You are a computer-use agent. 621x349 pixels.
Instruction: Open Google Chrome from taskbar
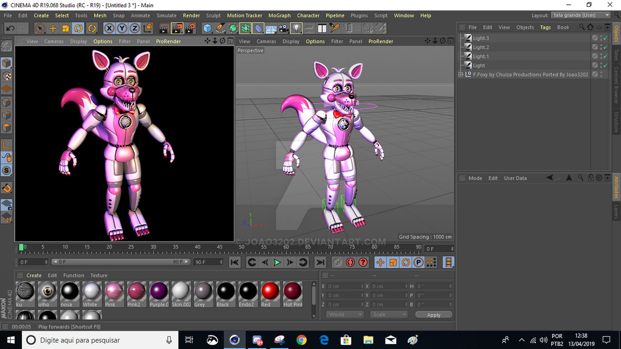coord(301,340)
